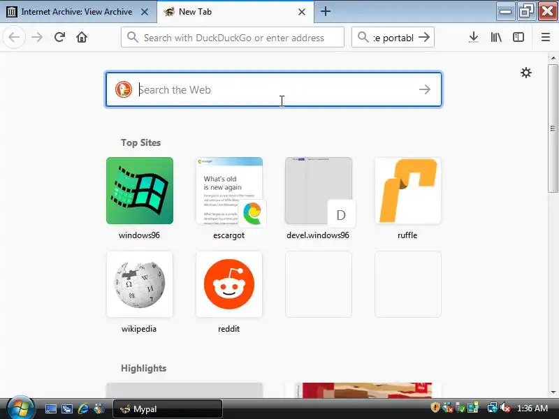Viewport: 559px width, 419px height.
Task: Click Show Desktop in quick launch
Action: (50, 409)
